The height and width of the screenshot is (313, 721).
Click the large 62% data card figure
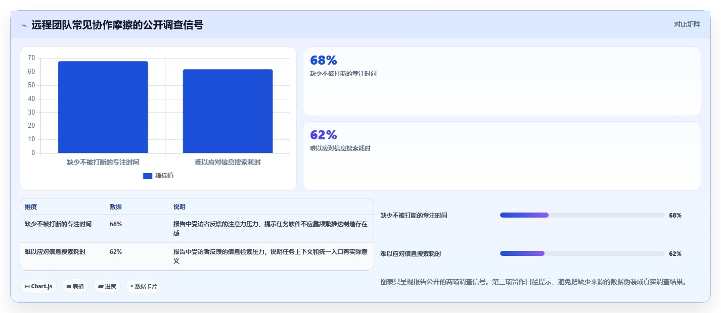coord(324,135)
